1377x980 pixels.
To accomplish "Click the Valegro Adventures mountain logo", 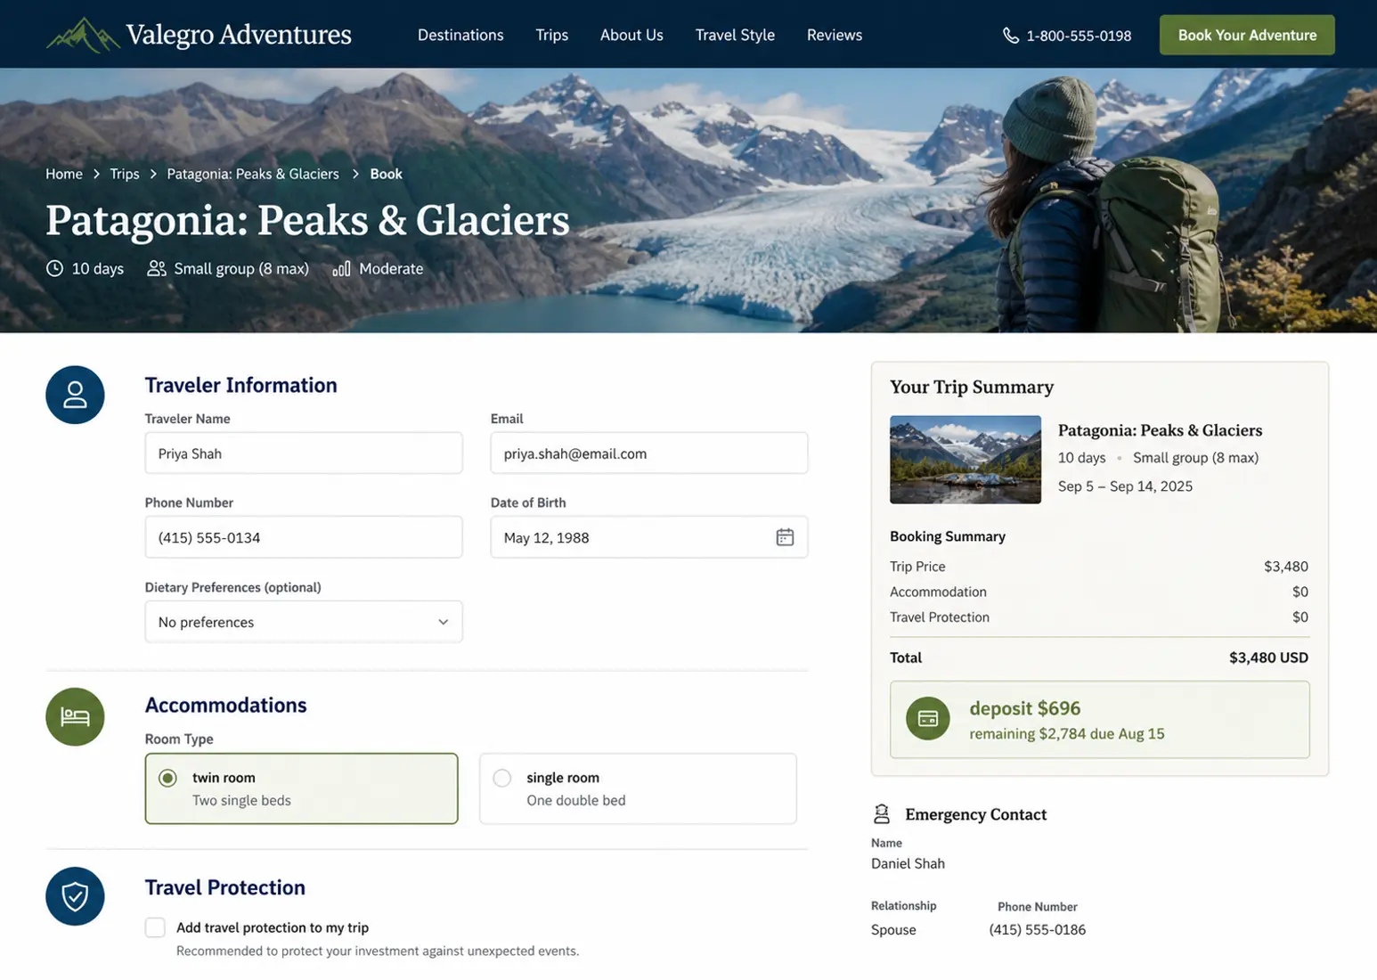I will pyautogui.click(x=83, y=35).
